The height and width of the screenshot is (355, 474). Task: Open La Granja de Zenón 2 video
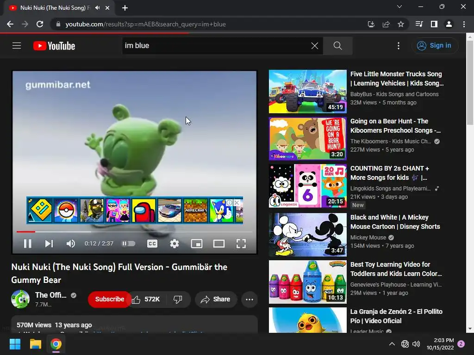[x=396, y=316]
